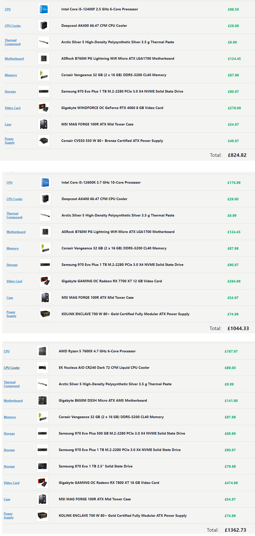Select the Corsair CV550 550 W power supply name
The image size is (255, 536).
coord(112,141)
